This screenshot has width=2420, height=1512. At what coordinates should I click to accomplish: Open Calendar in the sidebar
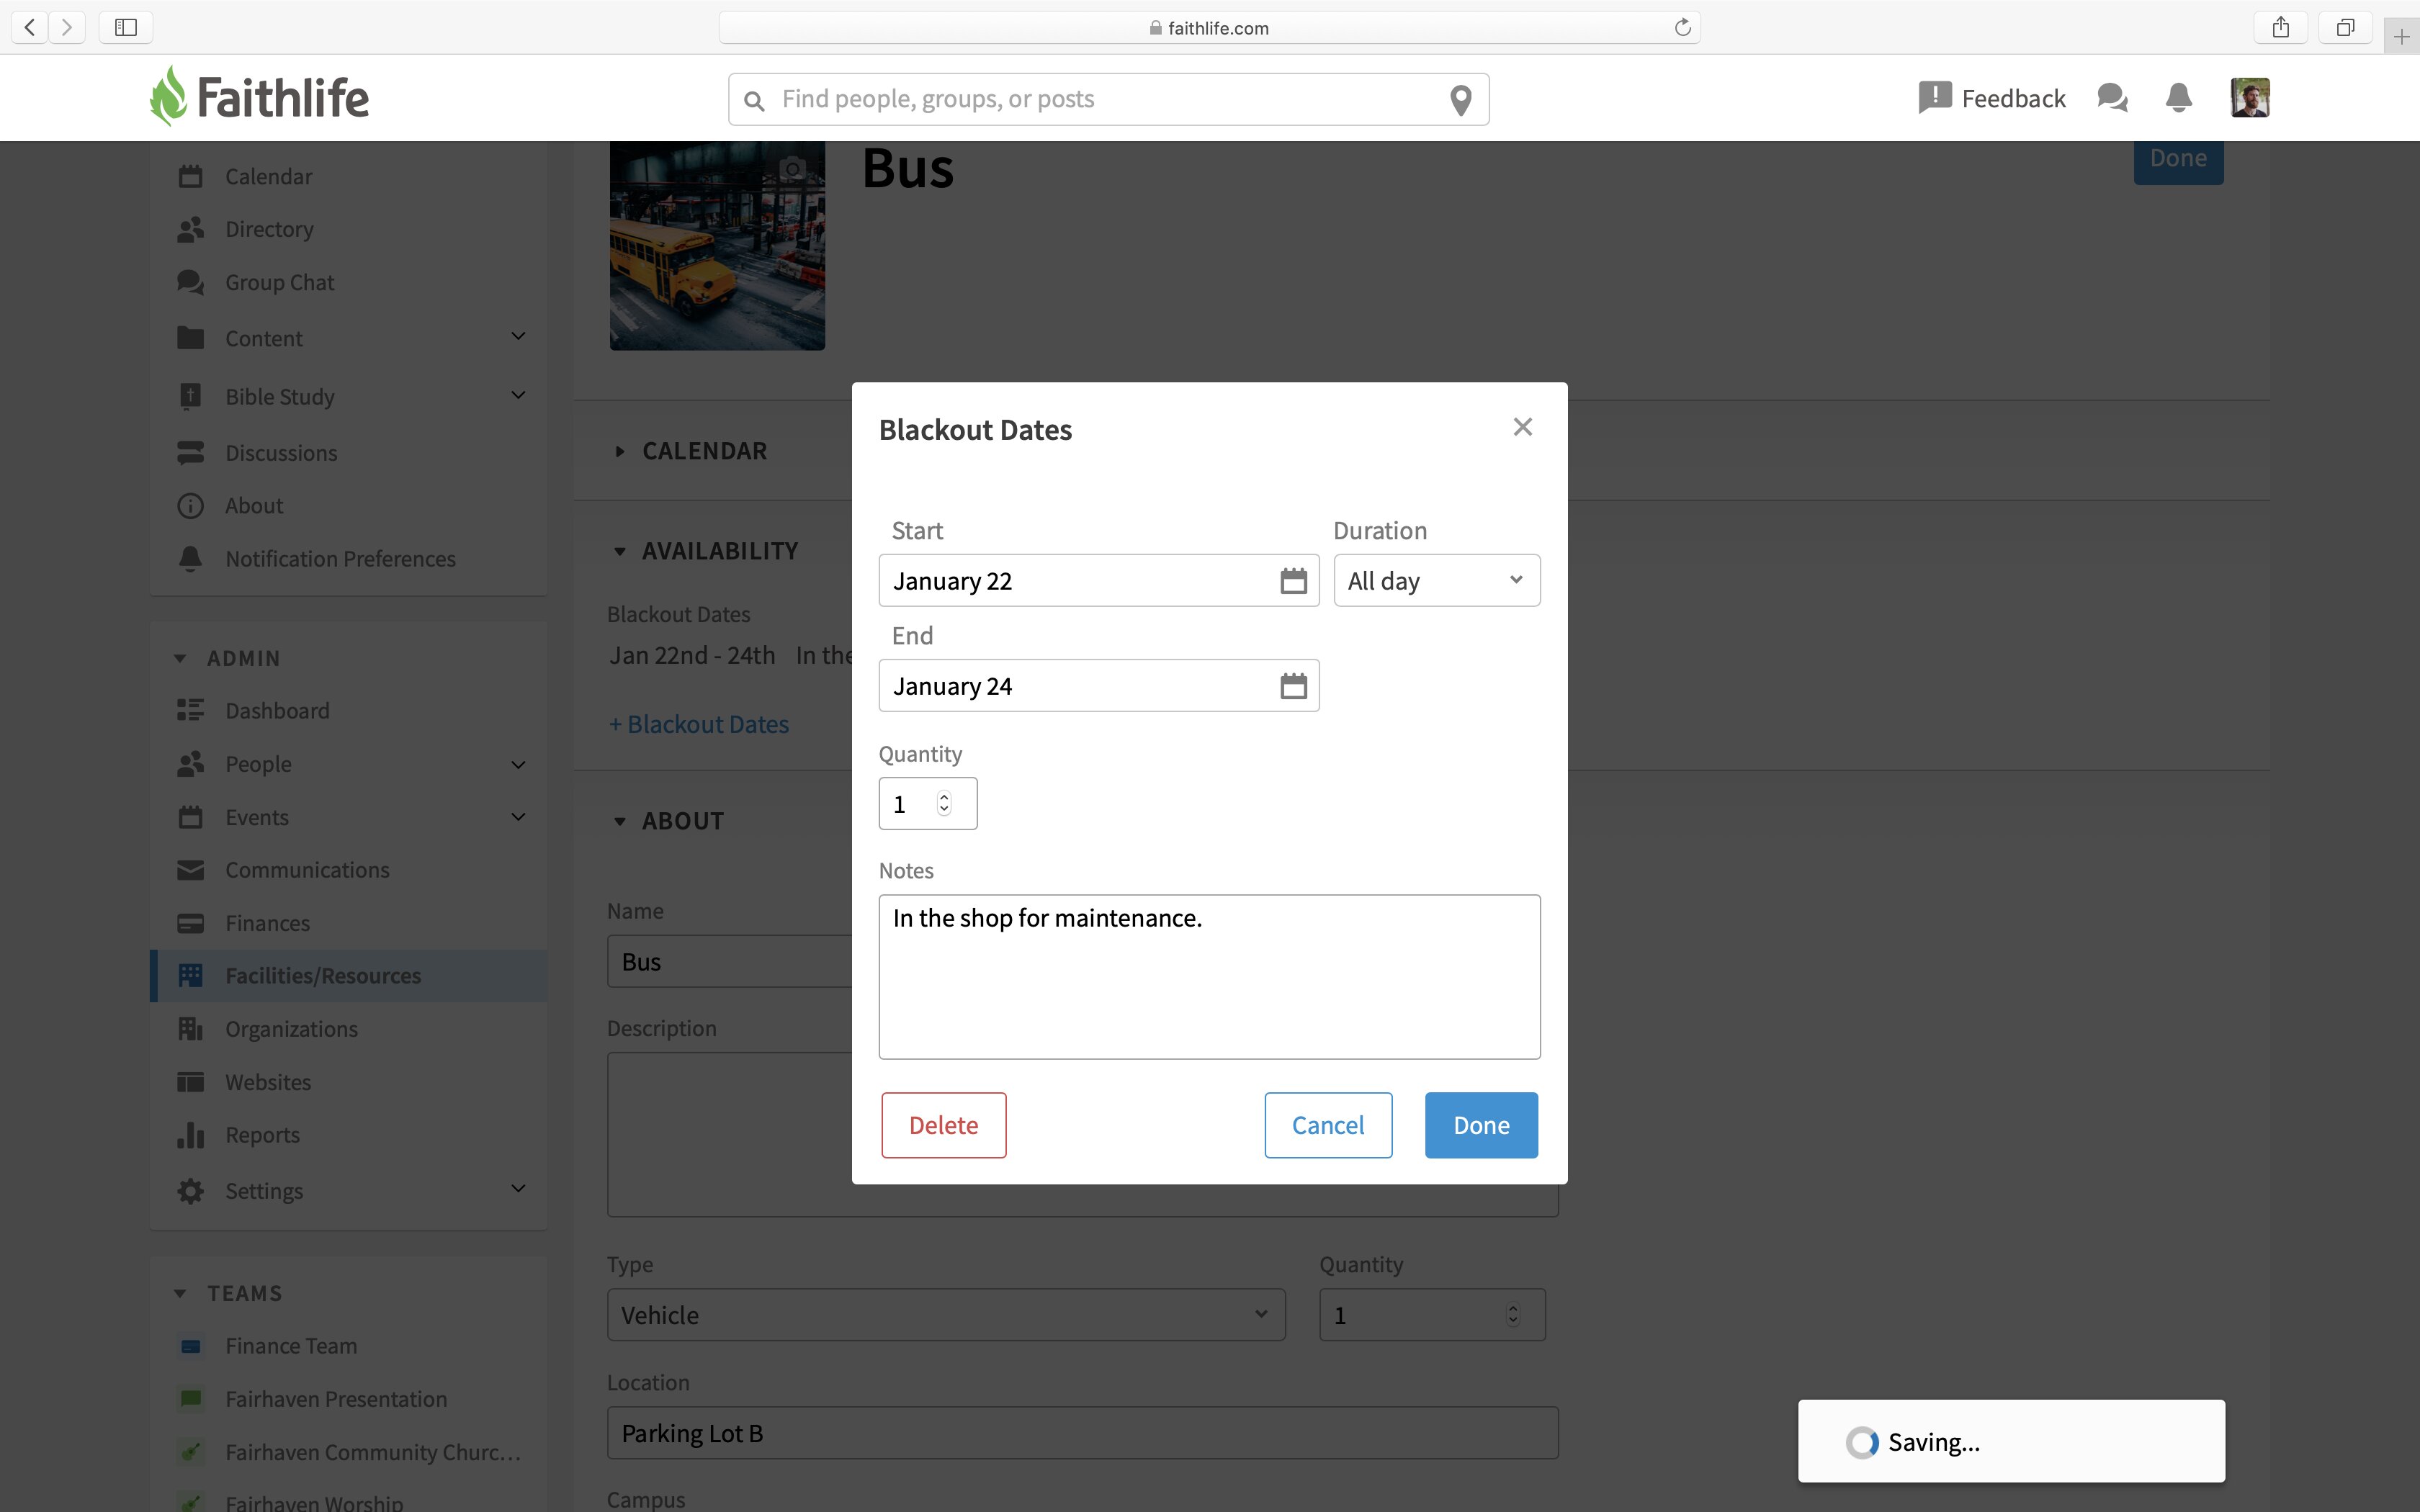(x=268, y=176)
